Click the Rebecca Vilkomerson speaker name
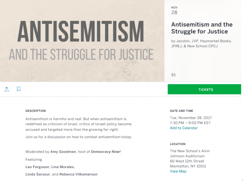The height and width of the screenshot is (181, 243). pos(79,174)
